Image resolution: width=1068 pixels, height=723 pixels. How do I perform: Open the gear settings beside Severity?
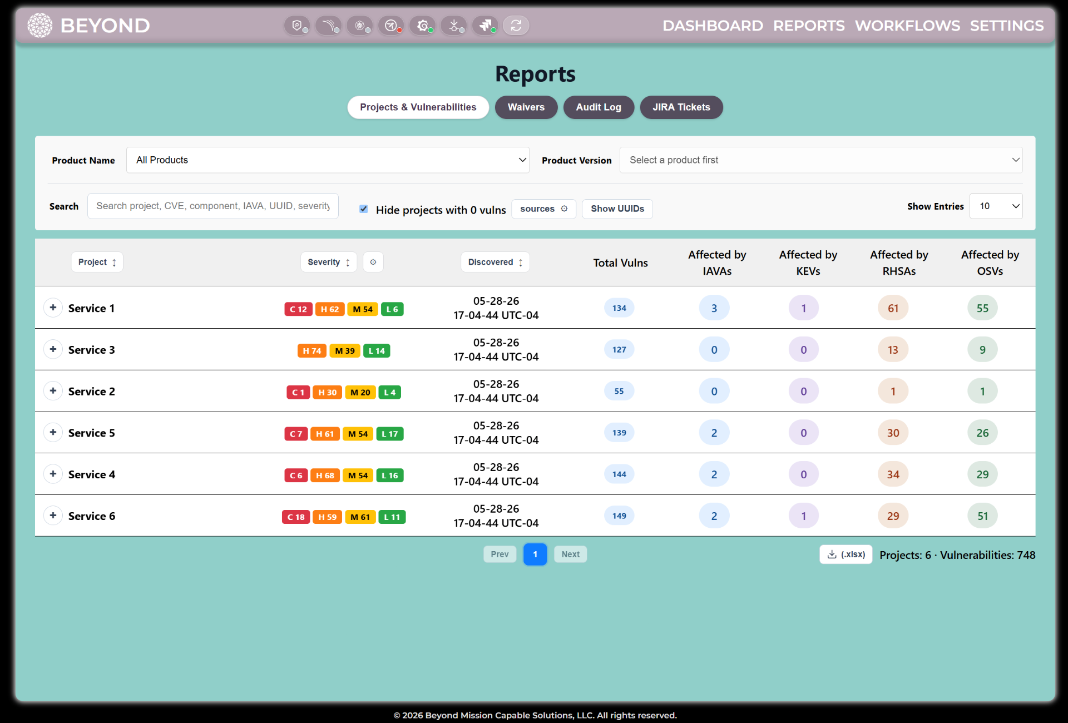tap(373, 262)
